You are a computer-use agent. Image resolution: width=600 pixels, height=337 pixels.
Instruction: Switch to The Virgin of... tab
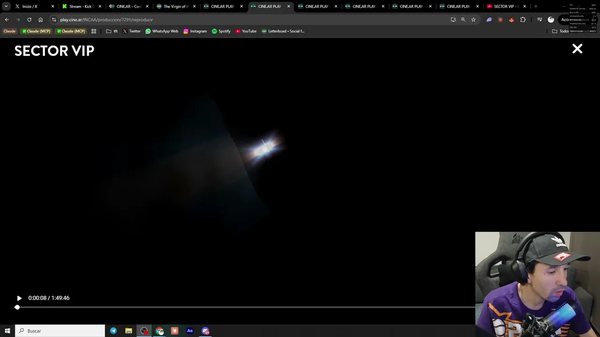(176, 7)
